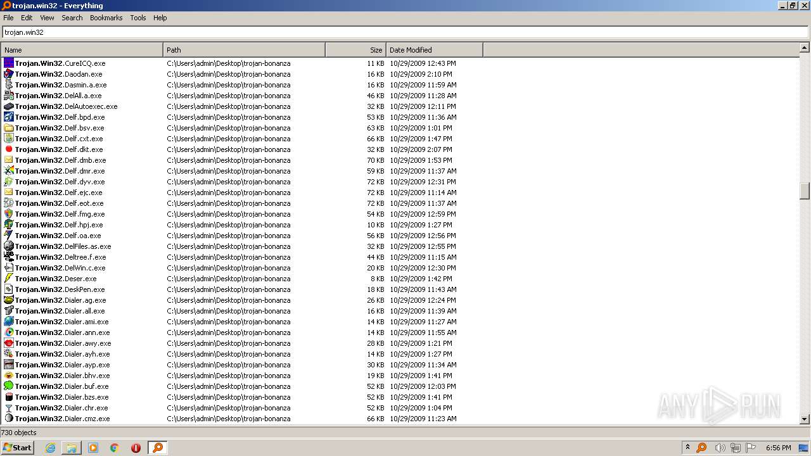Click the Trojan.Win32.Dialer.ag.exe file icon
This screenshot has height=456, width=811.
coord(9,300)
